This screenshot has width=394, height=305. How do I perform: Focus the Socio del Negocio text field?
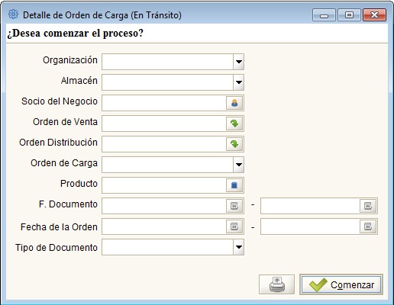pyautogui.click(x=164, y=103)
